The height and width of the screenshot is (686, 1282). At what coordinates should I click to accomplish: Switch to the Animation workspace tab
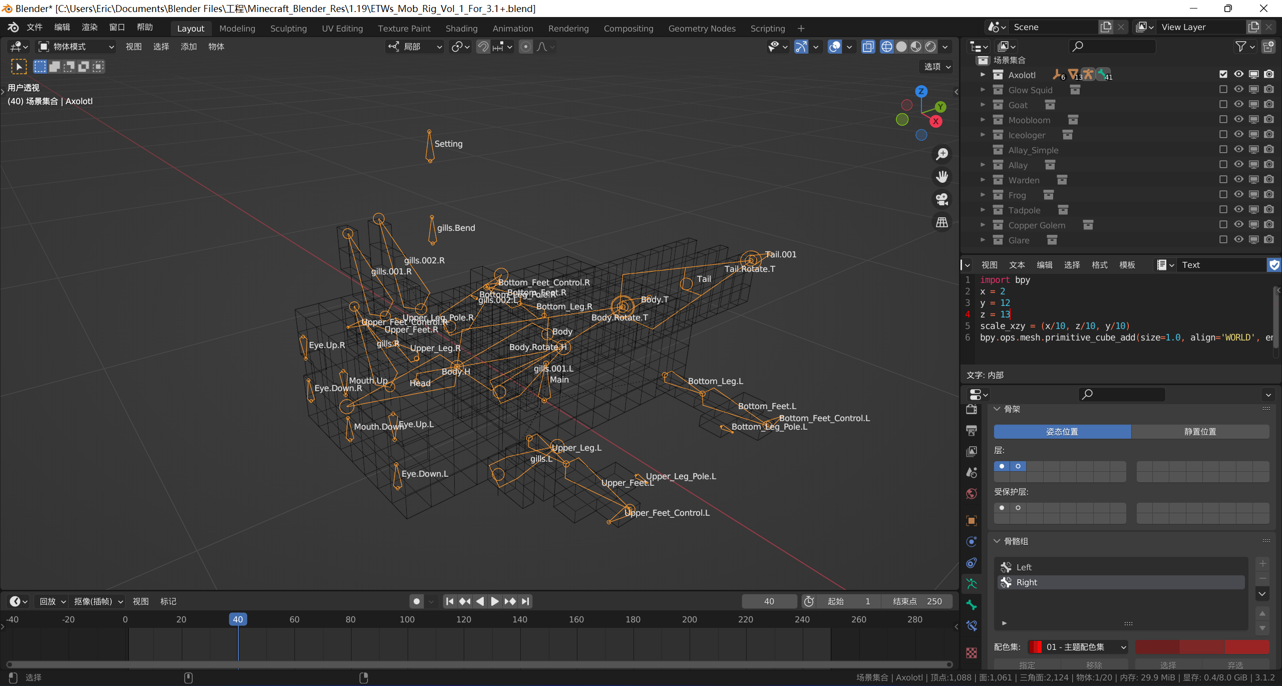512,29
